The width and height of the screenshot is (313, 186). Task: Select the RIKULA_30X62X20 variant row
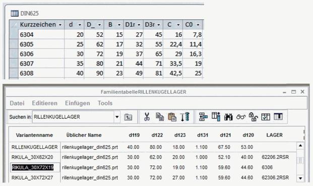tap(32, 157)
